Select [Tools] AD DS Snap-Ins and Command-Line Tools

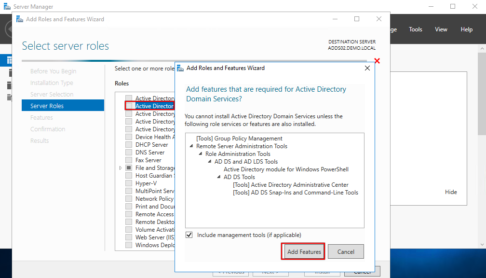coord(296,193)
